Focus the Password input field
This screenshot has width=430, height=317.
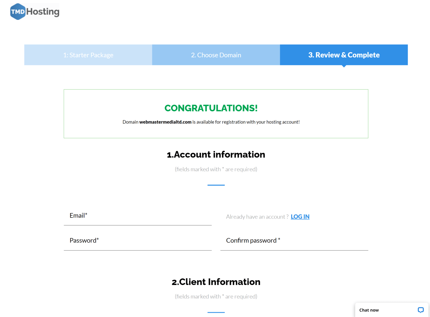tap(138, 241)
